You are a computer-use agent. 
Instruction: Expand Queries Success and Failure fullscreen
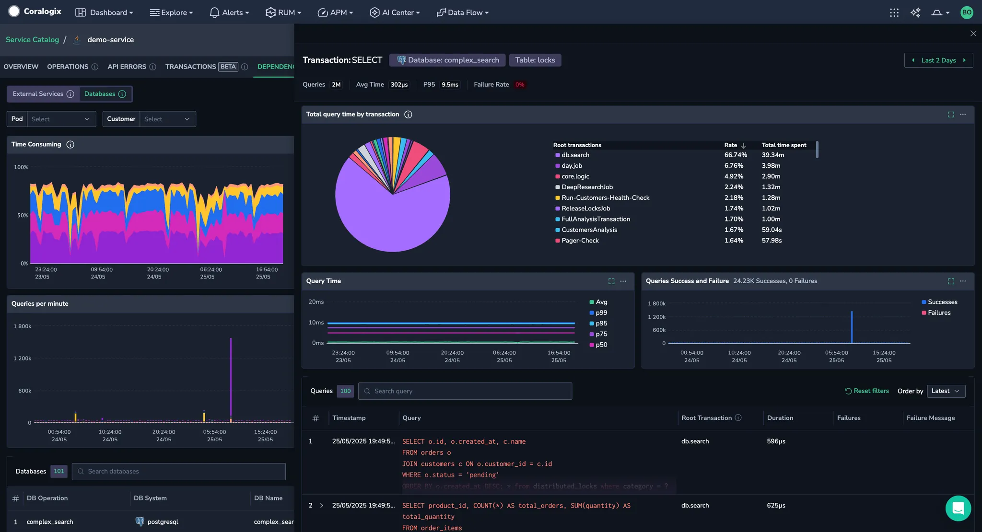(x=951, y=281)
